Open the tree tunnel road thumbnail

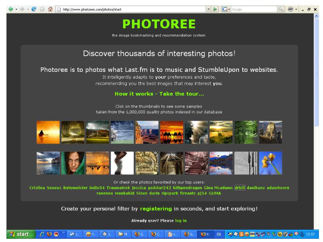pos(73,132)
